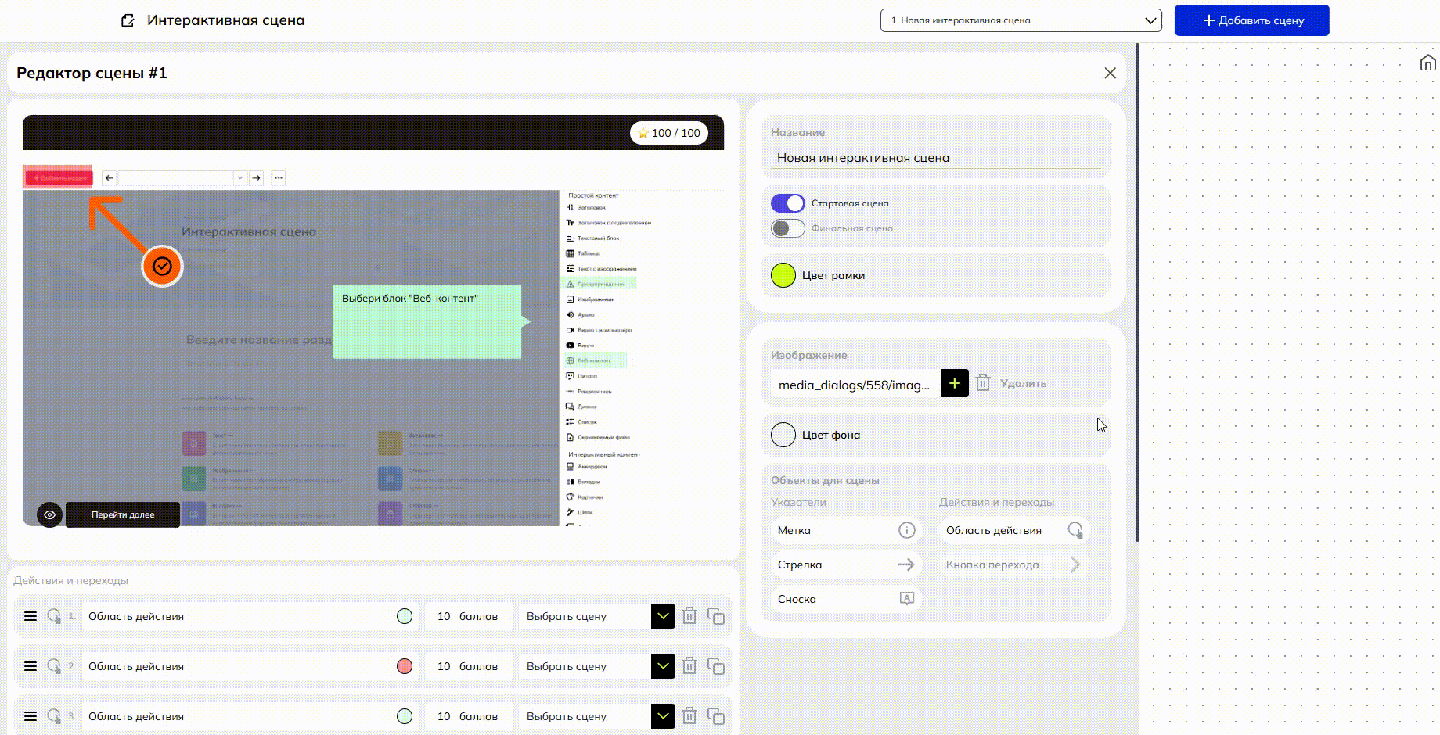
Task: Duplicate the second action area row
Action: click(715, 666)
